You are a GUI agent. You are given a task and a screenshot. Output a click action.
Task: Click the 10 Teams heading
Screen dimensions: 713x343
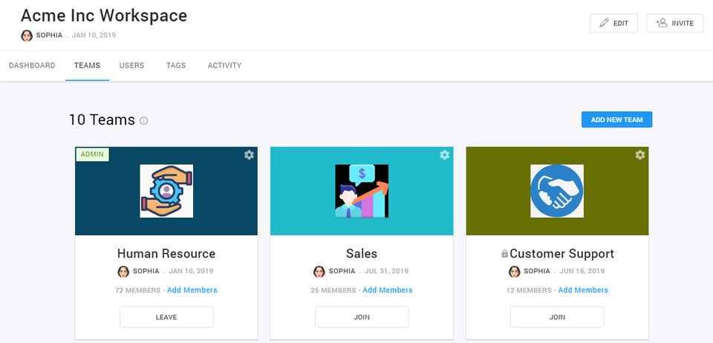point(102,120)
